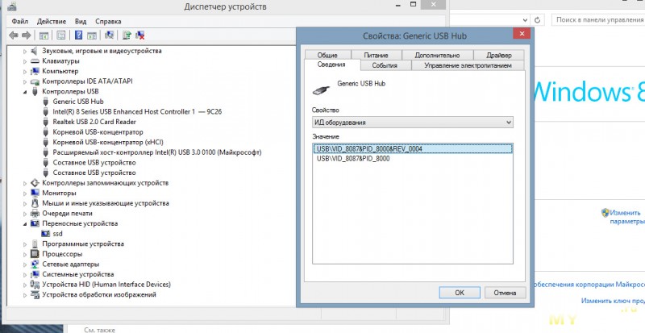Open the Control Panel address dropdown arrow
645x333 pixels.
click(526, 20)
